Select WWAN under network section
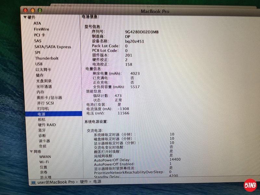The height and width of the screenshot is (195, 260). point(45,157)
